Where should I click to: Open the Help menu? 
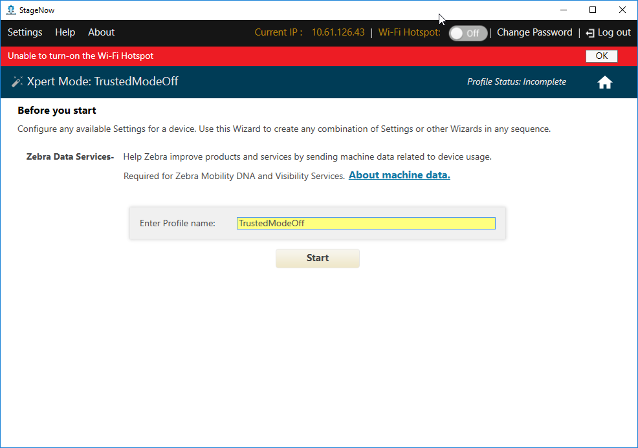(65, 32)
